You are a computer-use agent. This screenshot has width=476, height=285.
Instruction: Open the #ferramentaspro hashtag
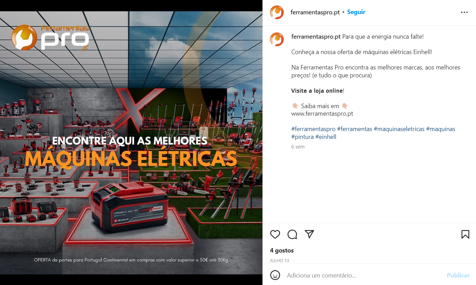click(x=313, y=129)
